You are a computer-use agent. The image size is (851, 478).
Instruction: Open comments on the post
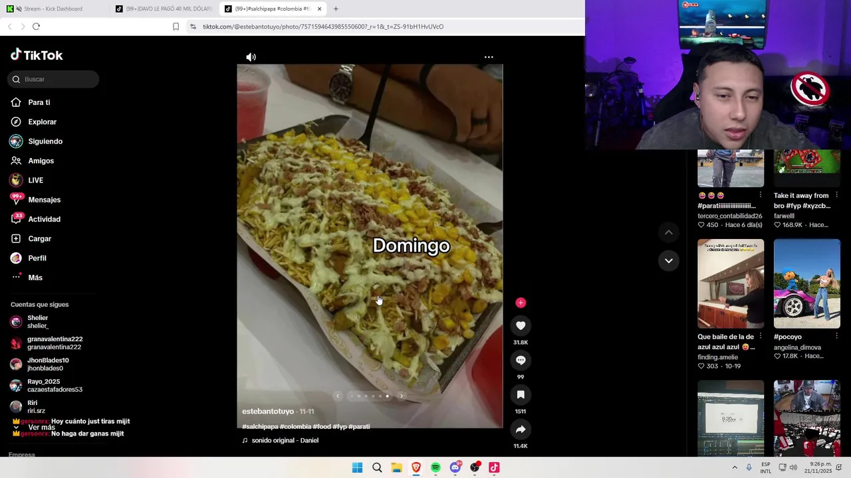click(521, 360)
